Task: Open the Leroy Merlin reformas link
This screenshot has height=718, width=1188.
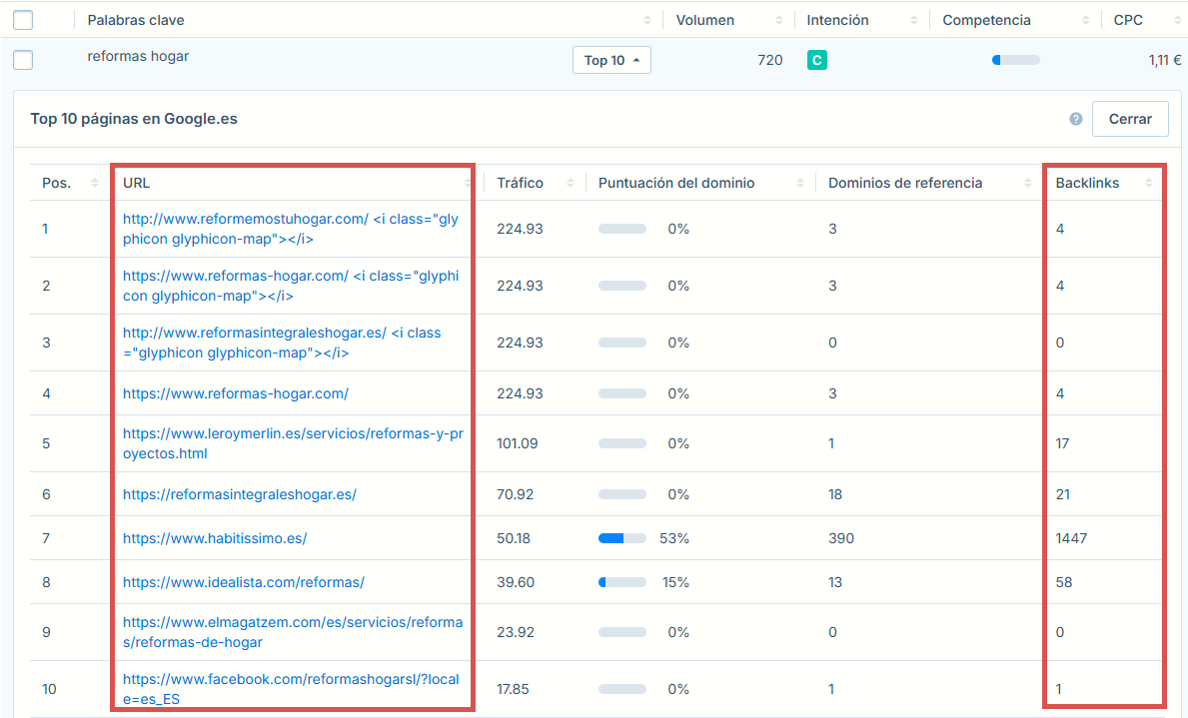Action: pyautogui.click(x=292, y=442)
